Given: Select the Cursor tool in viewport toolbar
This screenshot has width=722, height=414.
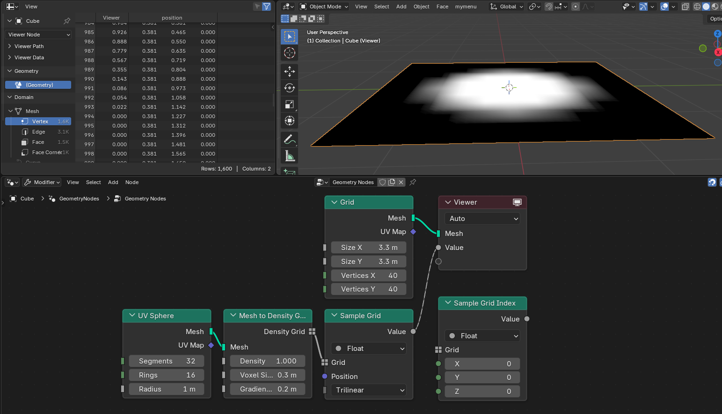Looking at the screenshot, I should [290, 53].
